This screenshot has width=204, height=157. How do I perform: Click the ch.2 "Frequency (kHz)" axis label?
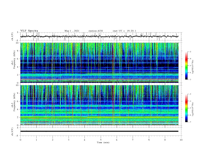pyautogui.click(x=14, y=102)
